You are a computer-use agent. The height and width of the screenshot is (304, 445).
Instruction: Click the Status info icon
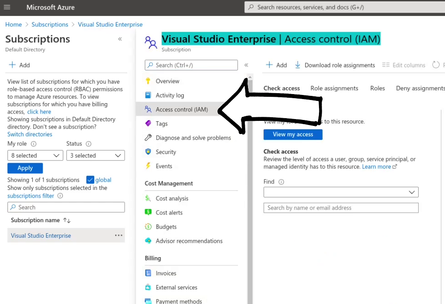click(89, 144)
